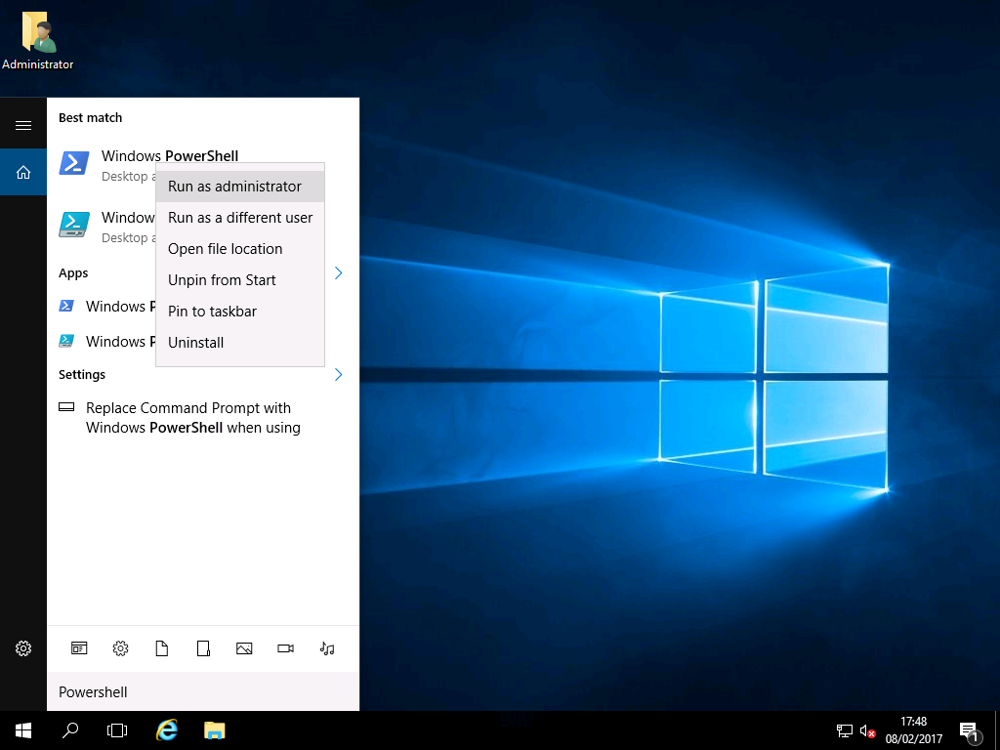
Task: Filter search by Documents icon
Action: [x=162, y=648]
